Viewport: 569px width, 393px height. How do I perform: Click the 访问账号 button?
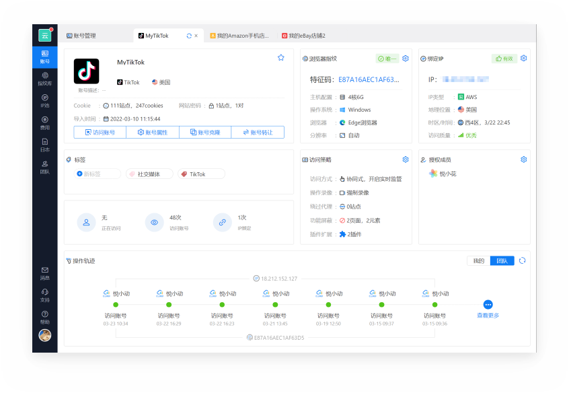pos(100,133)
